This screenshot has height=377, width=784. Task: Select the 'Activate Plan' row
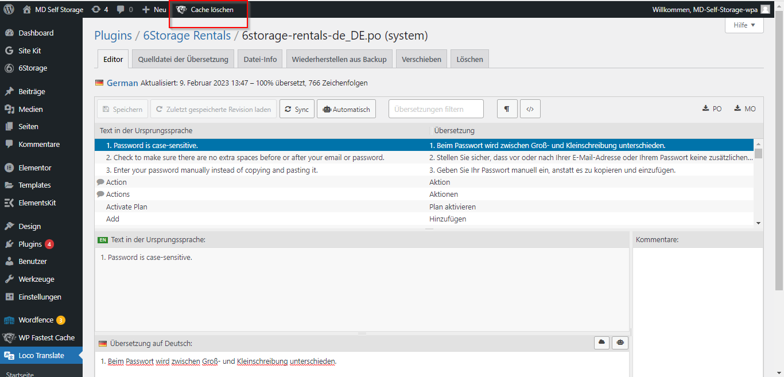point(424,207)
